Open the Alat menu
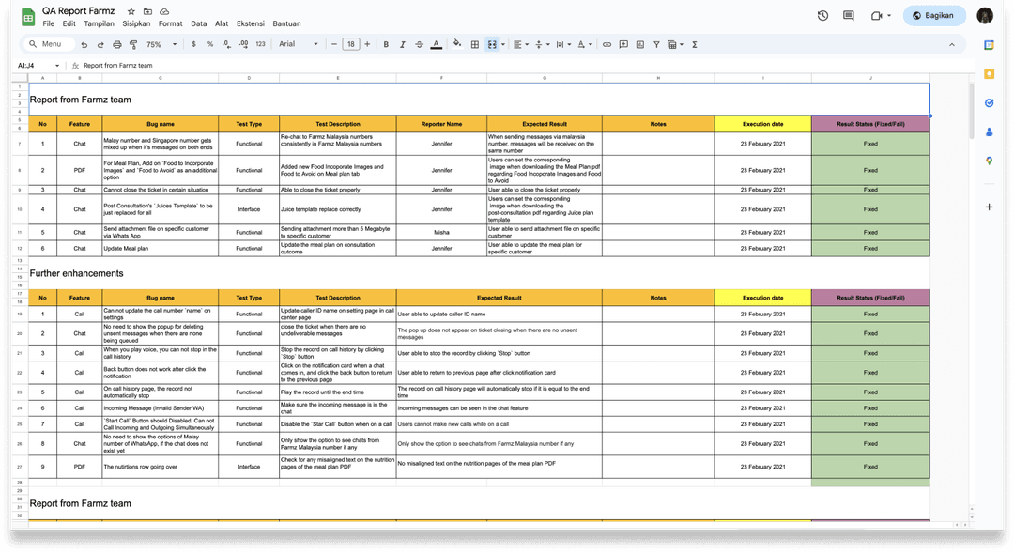 click(222, 23)
